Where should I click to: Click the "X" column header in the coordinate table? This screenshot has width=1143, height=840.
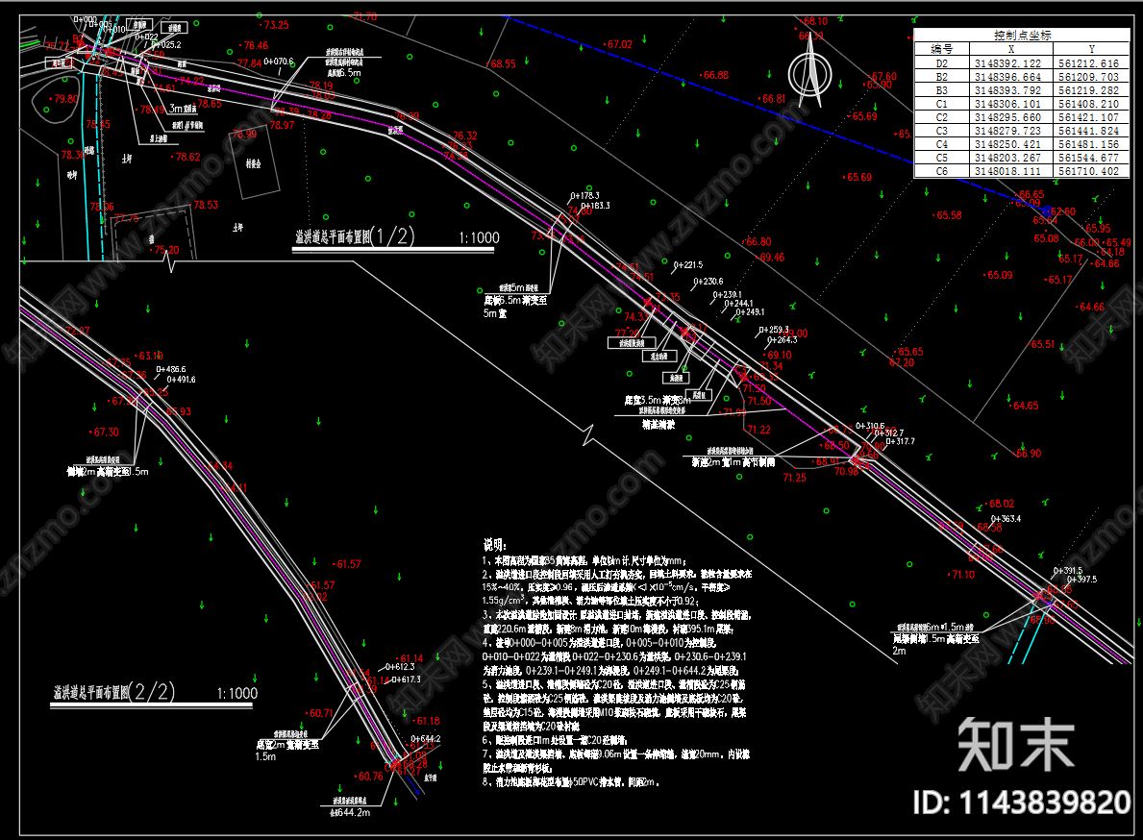pos(1011,49)
